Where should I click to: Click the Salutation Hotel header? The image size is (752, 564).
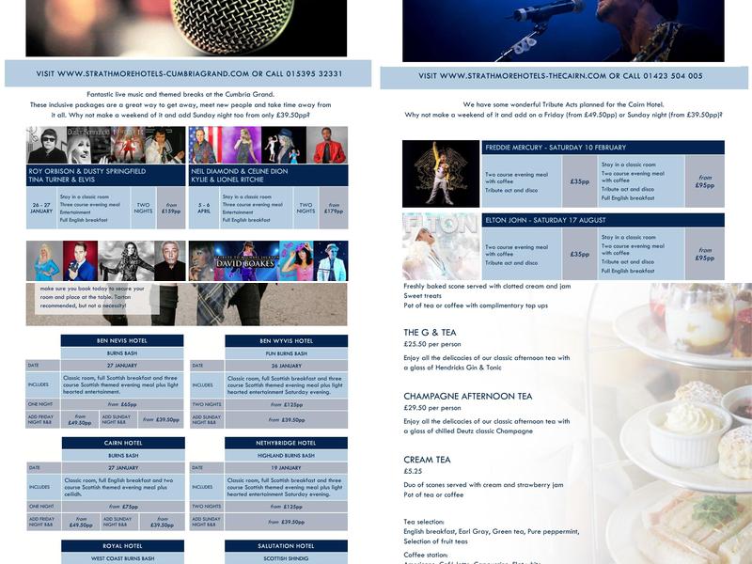tap(286, 545)
